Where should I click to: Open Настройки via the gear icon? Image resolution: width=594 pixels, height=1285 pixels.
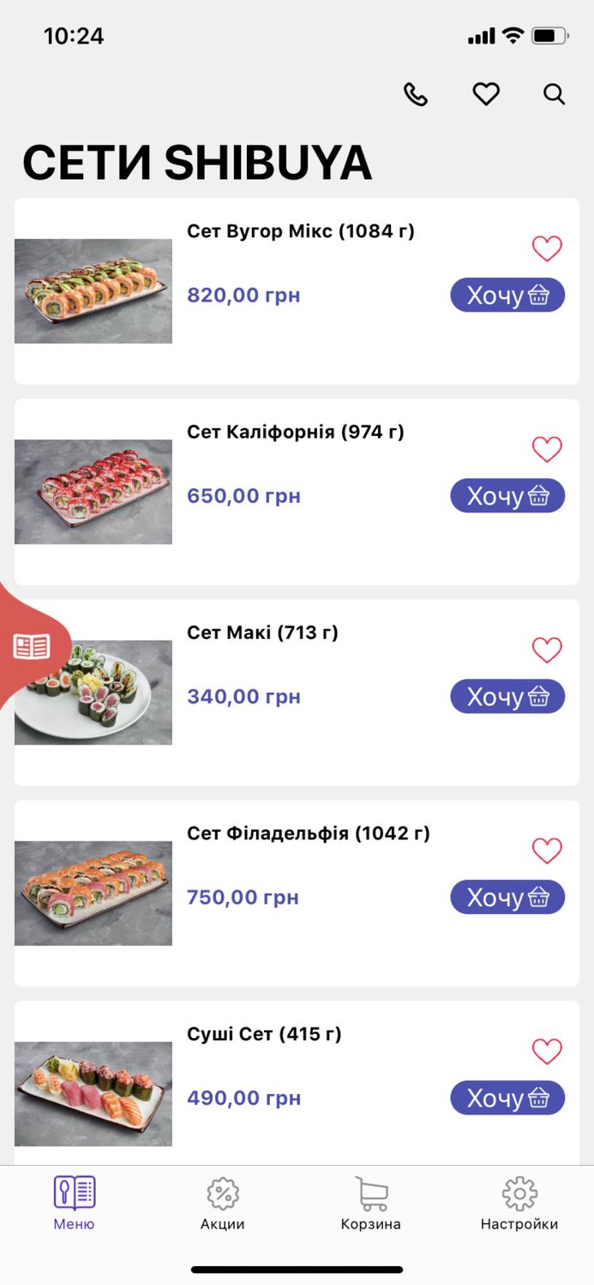pos(519,1192)
